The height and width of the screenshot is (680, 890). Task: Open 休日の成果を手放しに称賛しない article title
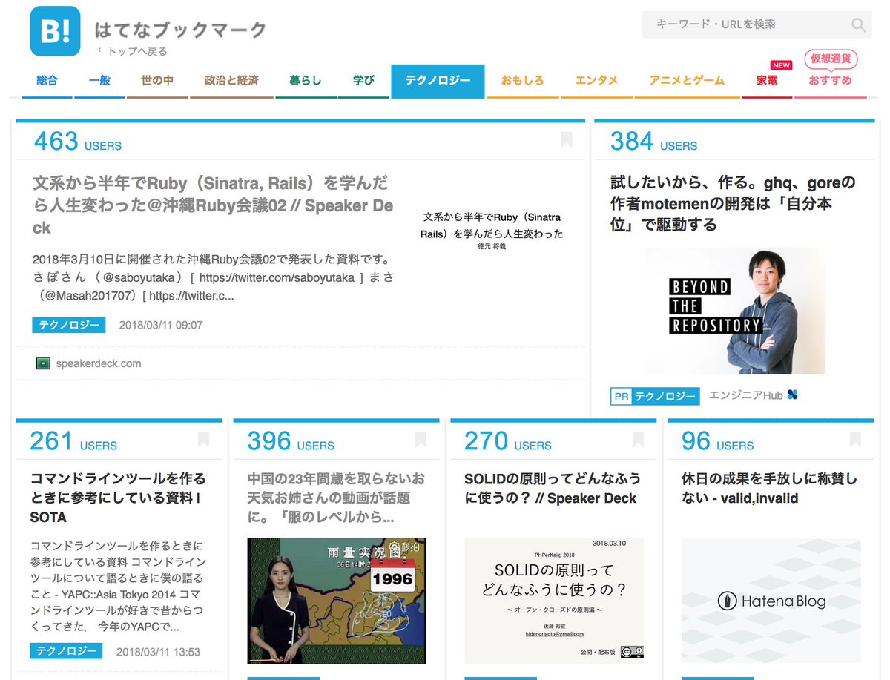769,488
